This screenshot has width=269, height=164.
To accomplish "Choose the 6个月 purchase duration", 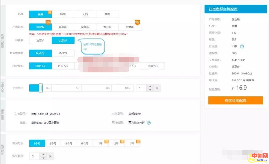I will [84, 143].
